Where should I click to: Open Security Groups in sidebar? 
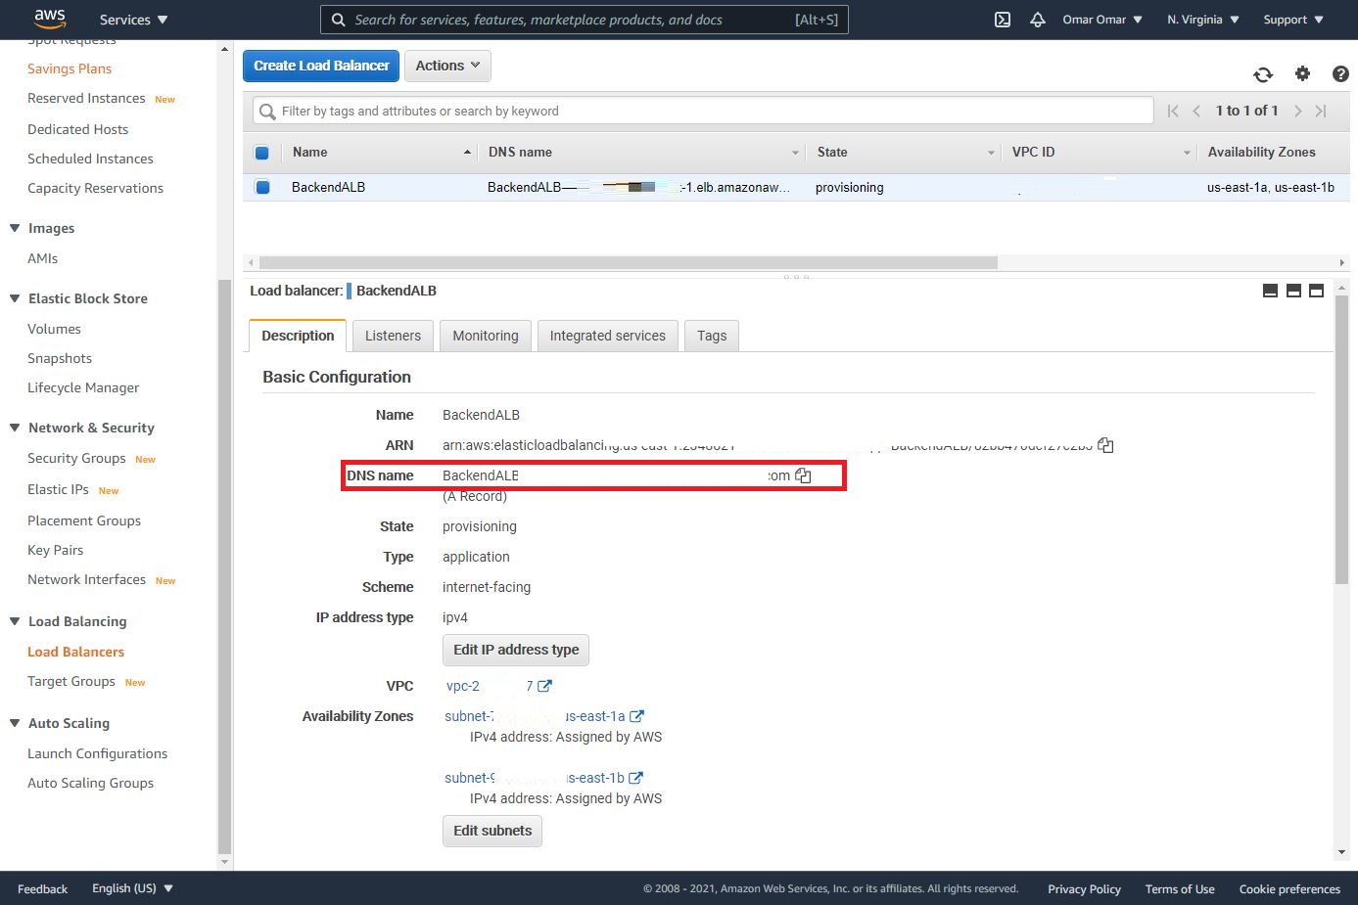(76, 458)
